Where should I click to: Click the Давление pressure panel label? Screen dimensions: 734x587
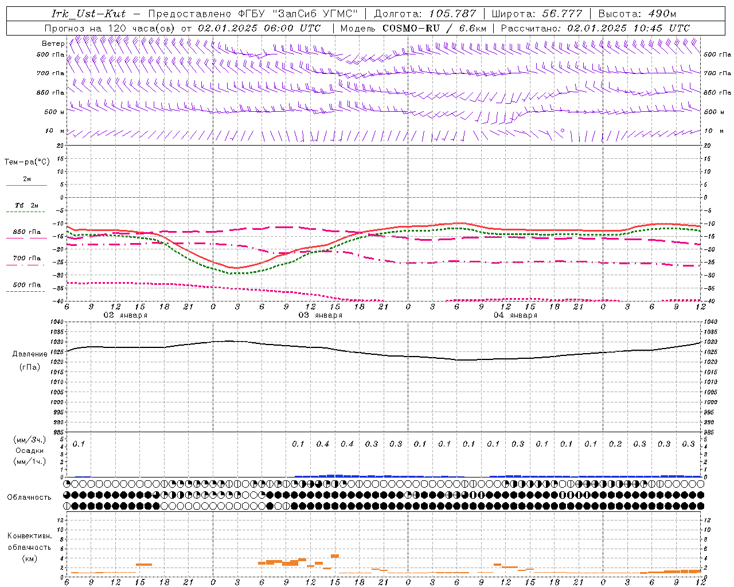(x=30, y=354)
